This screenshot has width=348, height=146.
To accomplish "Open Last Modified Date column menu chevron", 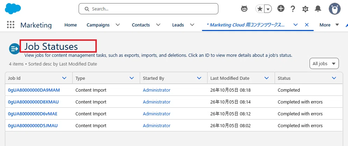I will 267,78.
